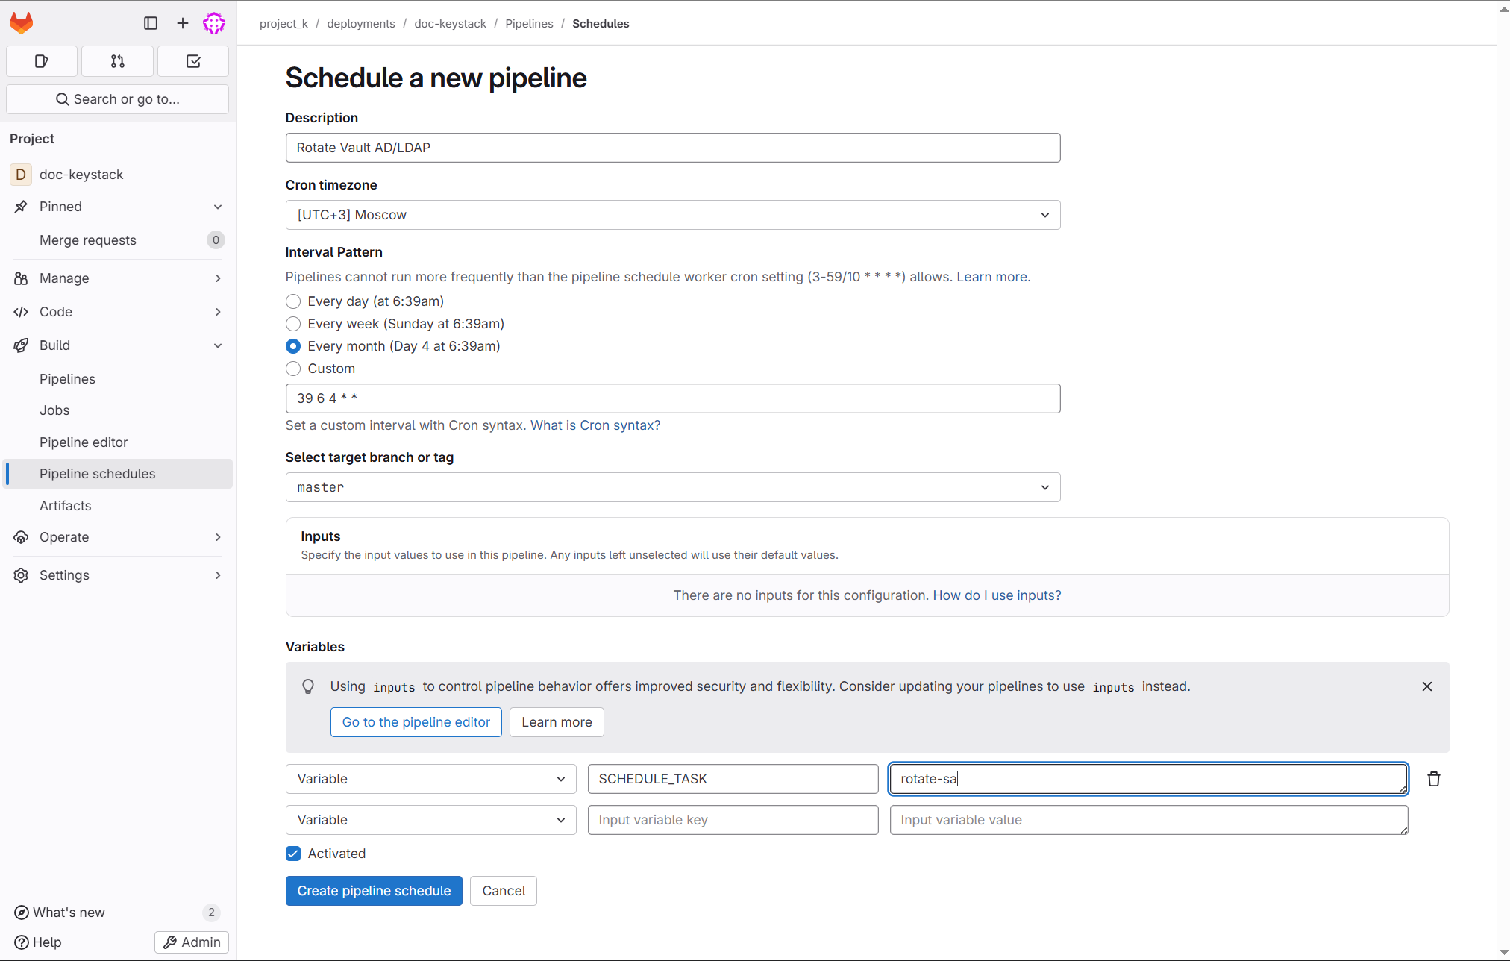The image size is (1510, 961).
Task: Toggle the sidebar collapse icon
Action: 151,23
